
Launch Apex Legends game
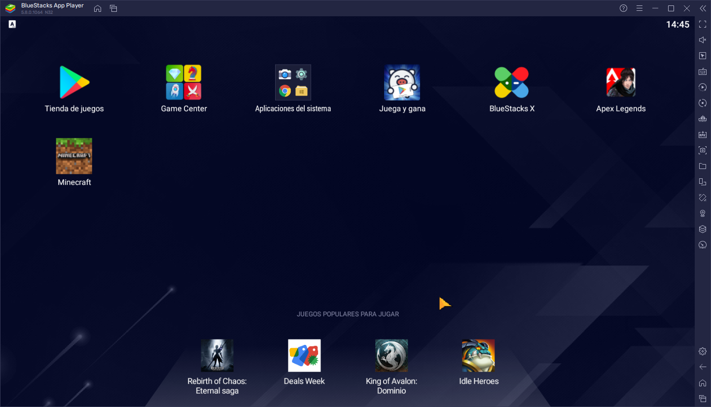tap(621, 82)
